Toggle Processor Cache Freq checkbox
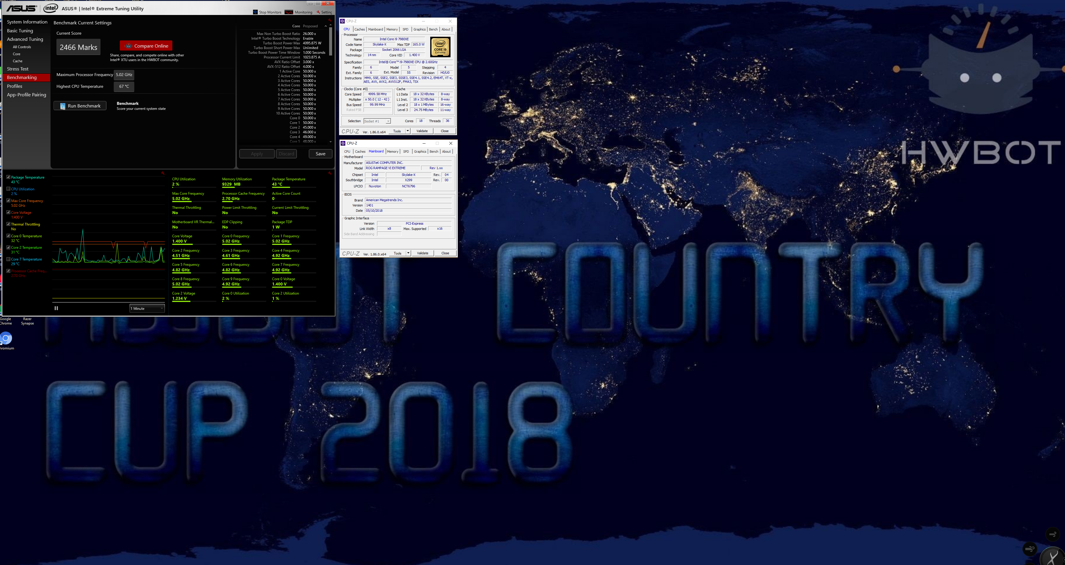 click(8, 271)
